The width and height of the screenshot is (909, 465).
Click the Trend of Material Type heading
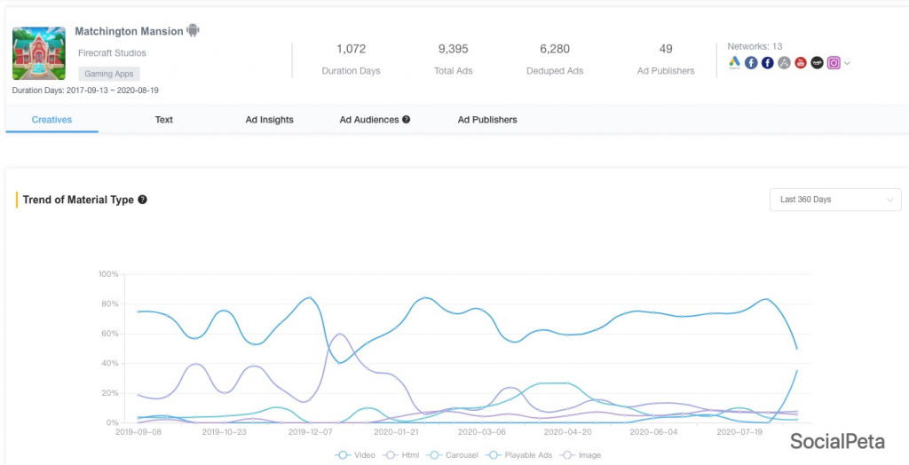[78, 200]
